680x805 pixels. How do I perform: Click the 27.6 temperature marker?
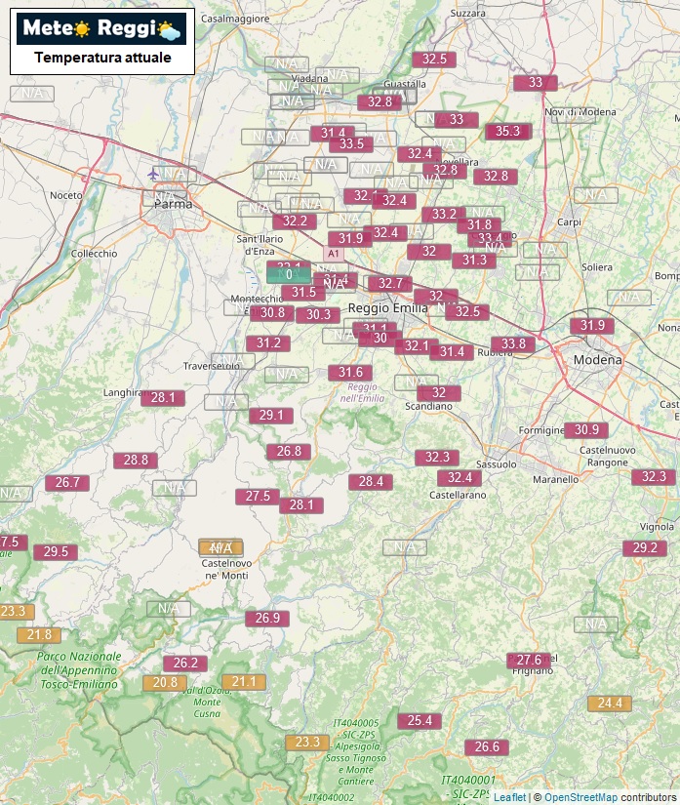[x=529, y=660]
